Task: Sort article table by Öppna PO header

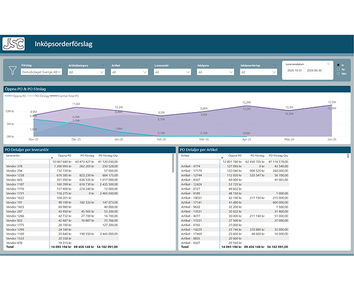Action: point(235,156)
